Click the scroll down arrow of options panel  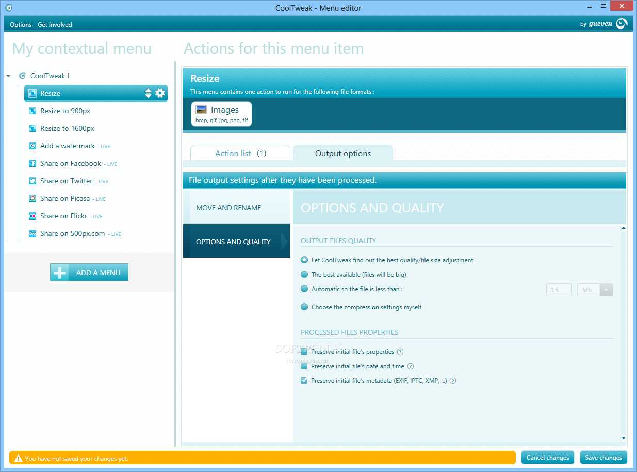click(623, 438)
